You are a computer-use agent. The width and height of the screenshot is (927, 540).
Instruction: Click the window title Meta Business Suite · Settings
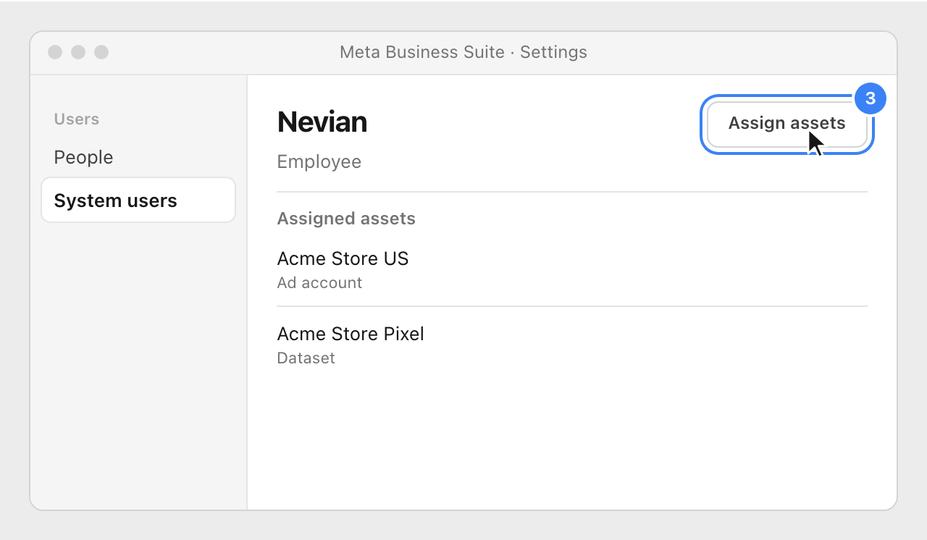[463, 52]
